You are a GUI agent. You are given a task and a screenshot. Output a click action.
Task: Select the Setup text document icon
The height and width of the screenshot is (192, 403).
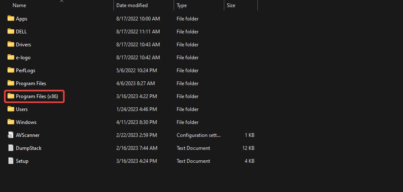(11, 161)
